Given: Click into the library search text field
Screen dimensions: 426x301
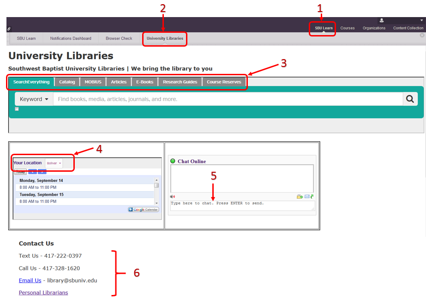Looking at the screenshot, I should (x=228, y=99).
